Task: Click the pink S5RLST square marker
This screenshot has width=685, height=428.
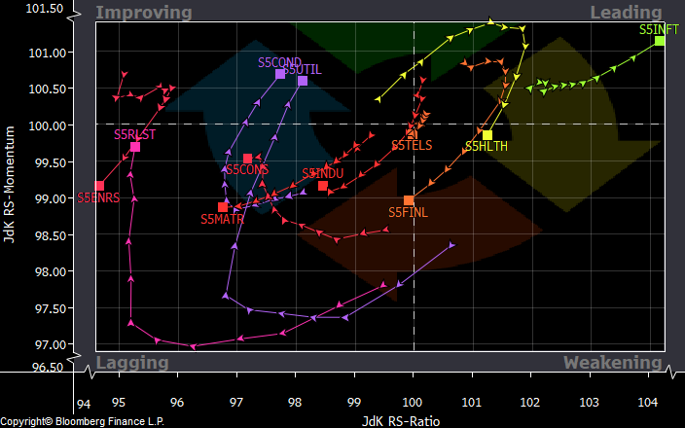Action: click(x=135, y=147)
